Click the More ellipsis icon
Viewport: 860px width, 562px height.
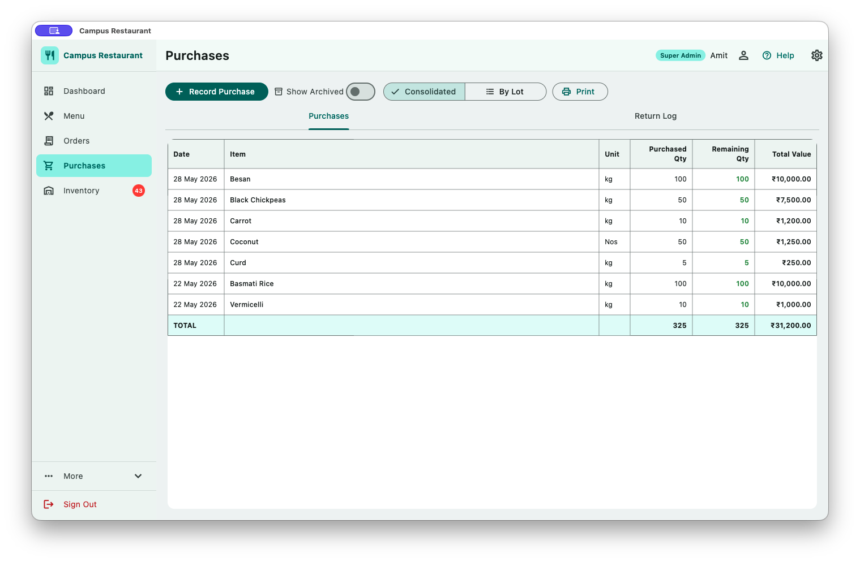(49, 476)
